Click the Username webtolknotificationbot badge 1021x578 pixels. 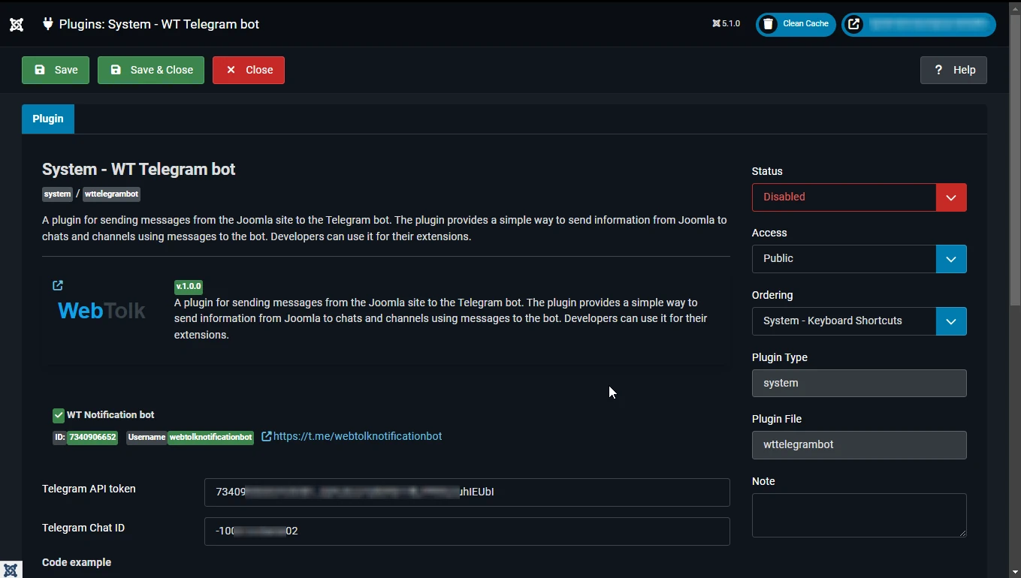(x=190, y=437)
